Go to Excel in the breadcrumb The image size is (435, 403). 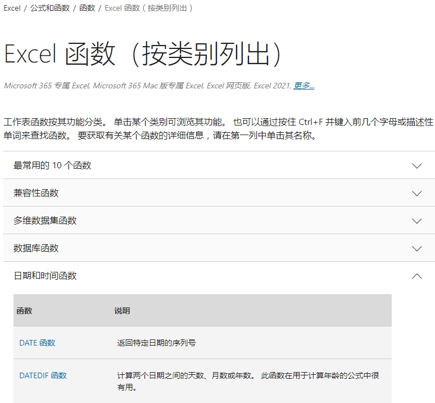12,8
